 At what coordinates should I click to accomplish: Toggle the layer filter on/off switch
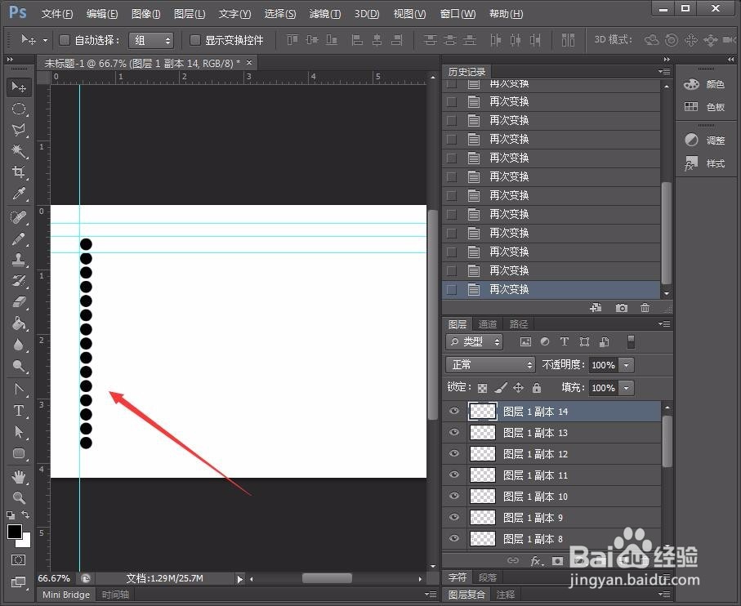pyautogui.click(x=631, y=341)
